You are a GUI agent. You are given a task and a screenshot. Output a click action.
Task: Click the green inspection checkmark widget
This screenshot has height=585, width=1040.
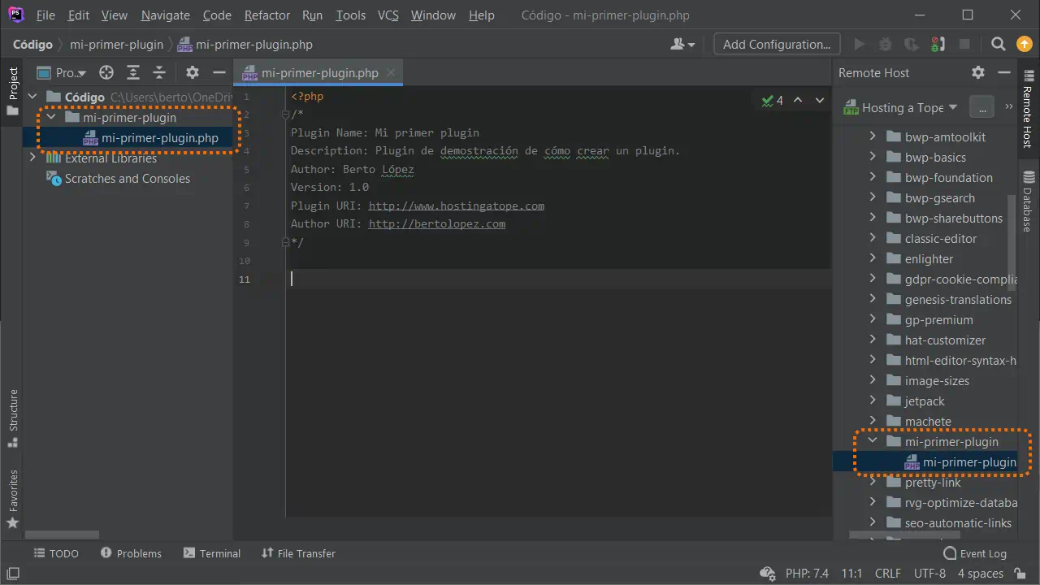pyautogui.click(x=773, y=101)
